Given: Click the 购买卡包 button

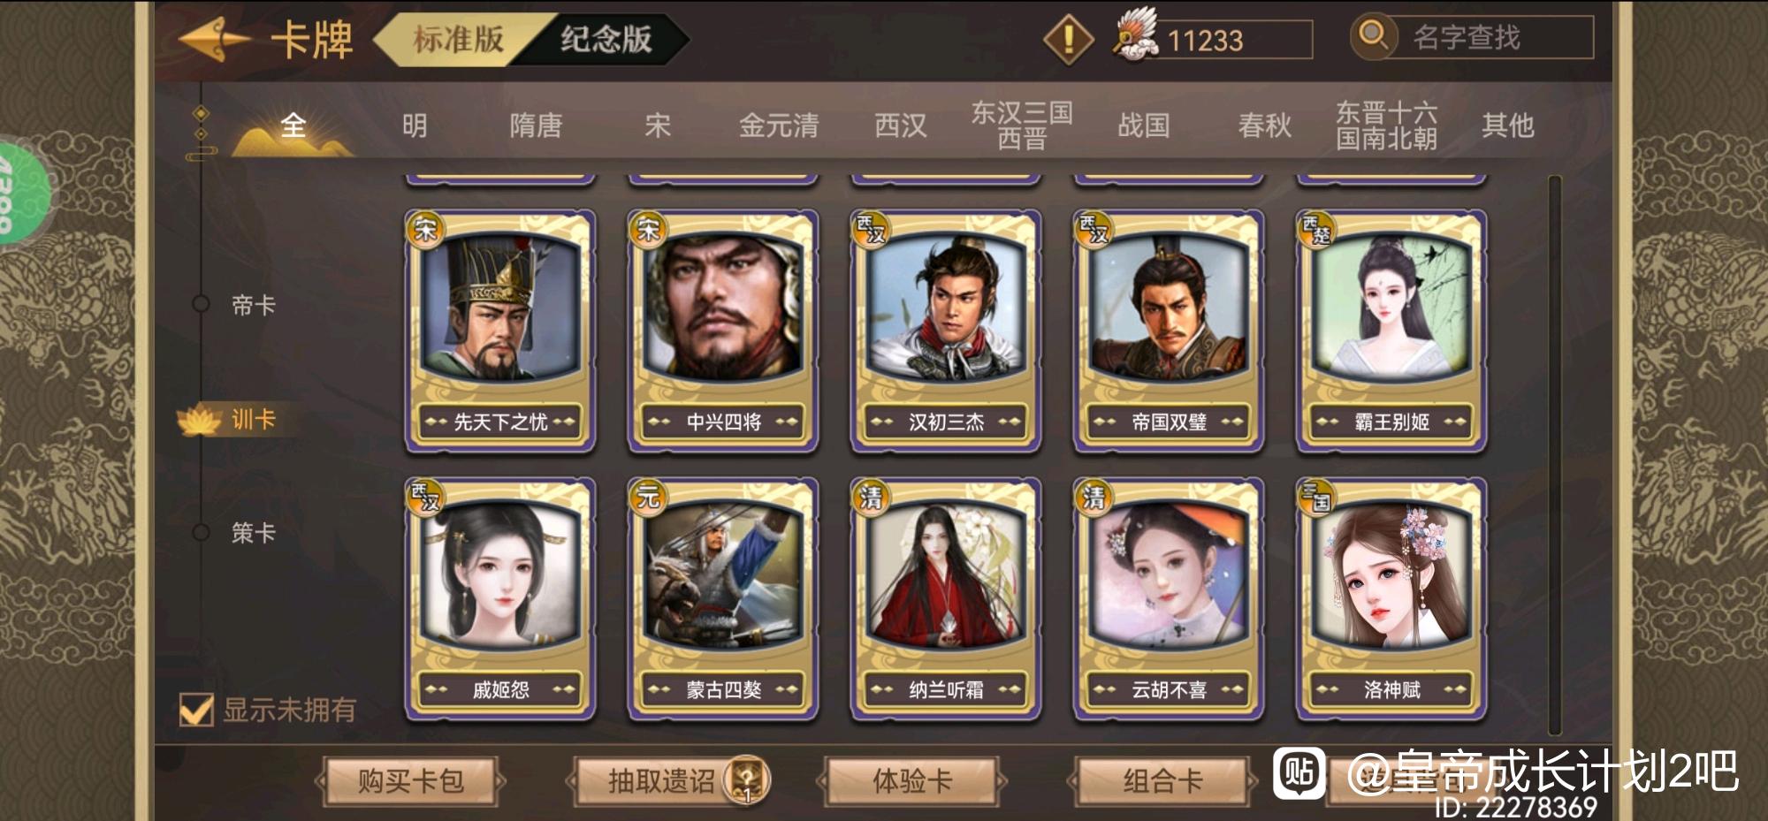Looking at the screenshot, I should (x=411, y=781).
